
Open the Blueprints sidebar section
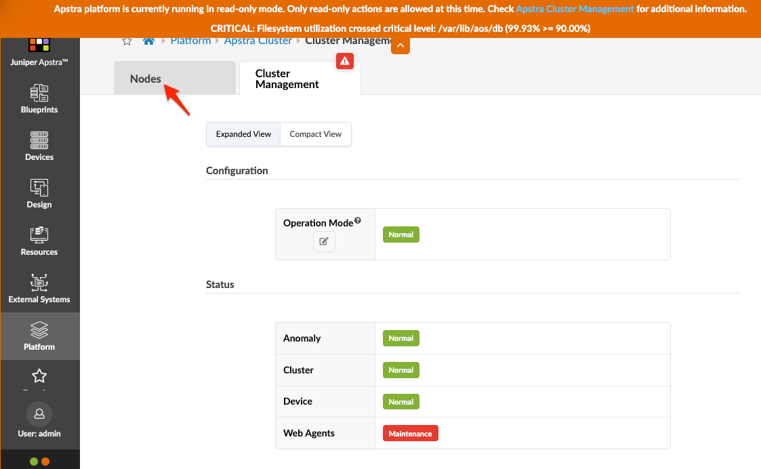pyautogui.click(x=39, y=99)
